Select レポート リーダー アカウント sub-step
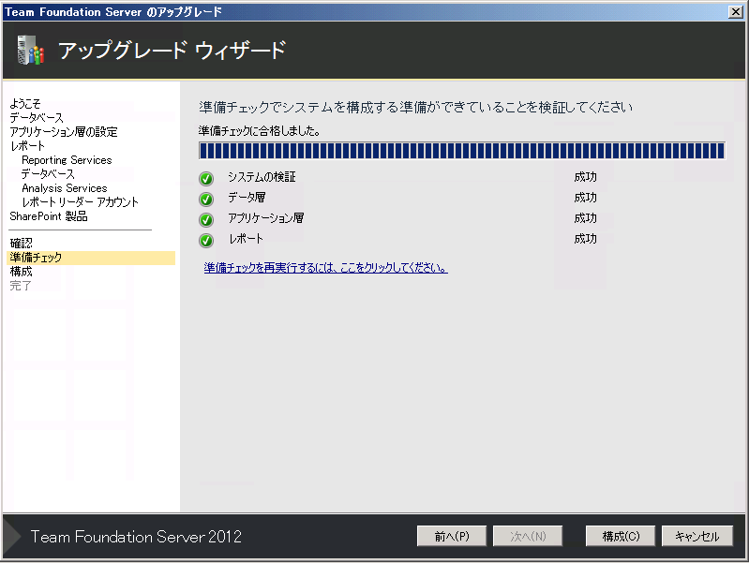749x563 pixels. tap(81, 202)
